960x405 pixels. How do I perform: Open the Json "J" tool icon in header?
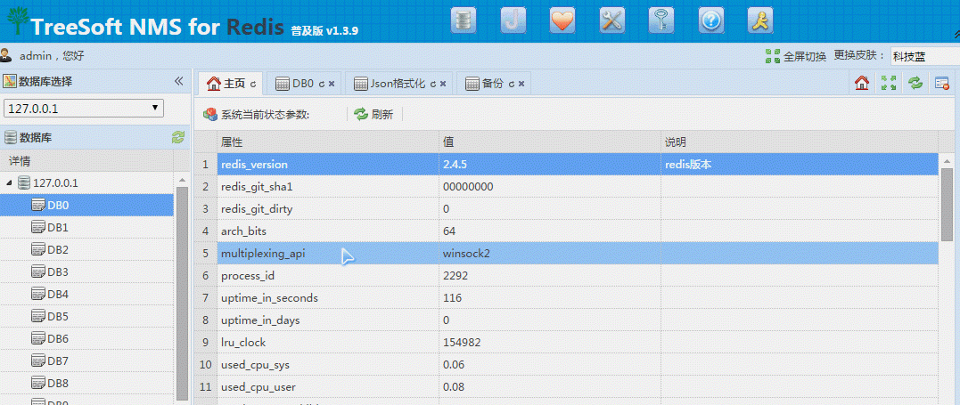513,20
